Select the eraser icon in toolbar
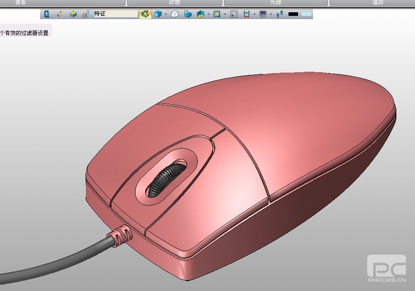 (x=60, y=14)
